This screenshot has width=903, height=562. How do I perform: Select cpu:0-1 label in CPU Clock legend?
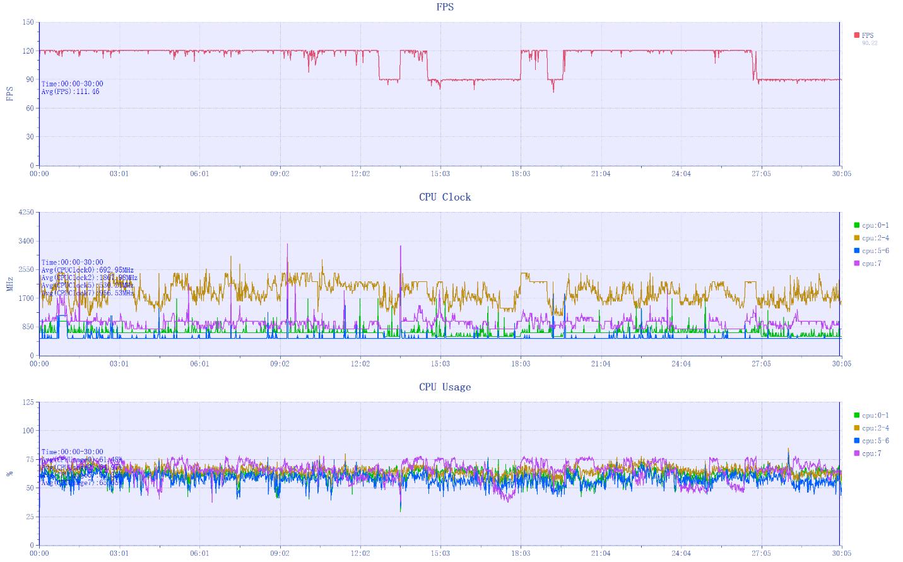pyautogui.click(x=875, y=225)
